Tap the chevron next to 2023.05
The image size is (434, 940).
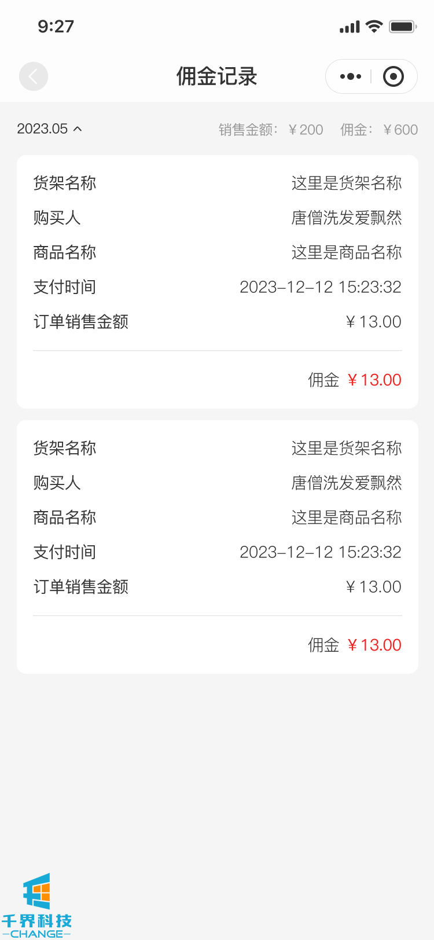pos(78,128)
